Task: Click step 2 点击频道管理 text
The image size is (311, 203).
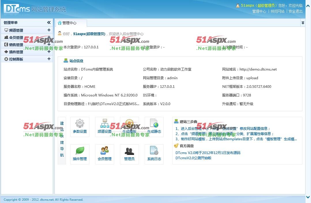Action: (x=225, y=134)
